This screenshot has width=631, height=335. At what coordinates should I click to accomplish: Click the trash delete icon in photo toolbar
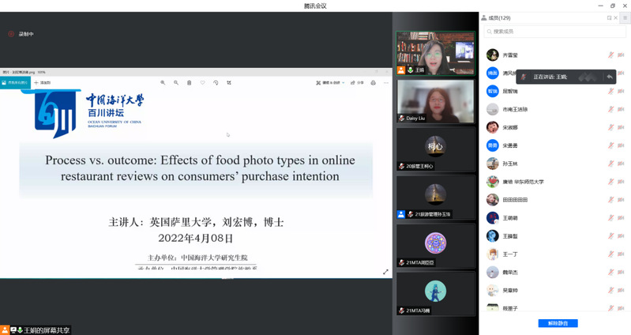click(x=189, y=82)
